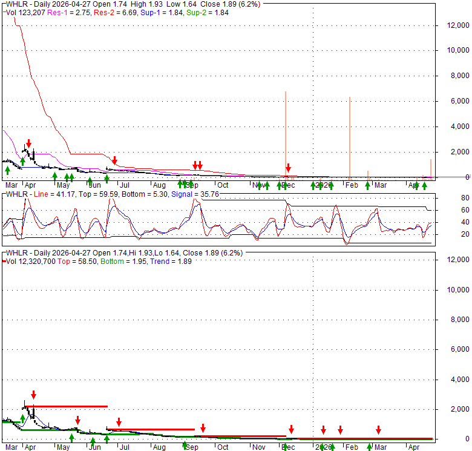
Task: Click the 'Res-1 = 2.75' legend label
Action: 69,13
